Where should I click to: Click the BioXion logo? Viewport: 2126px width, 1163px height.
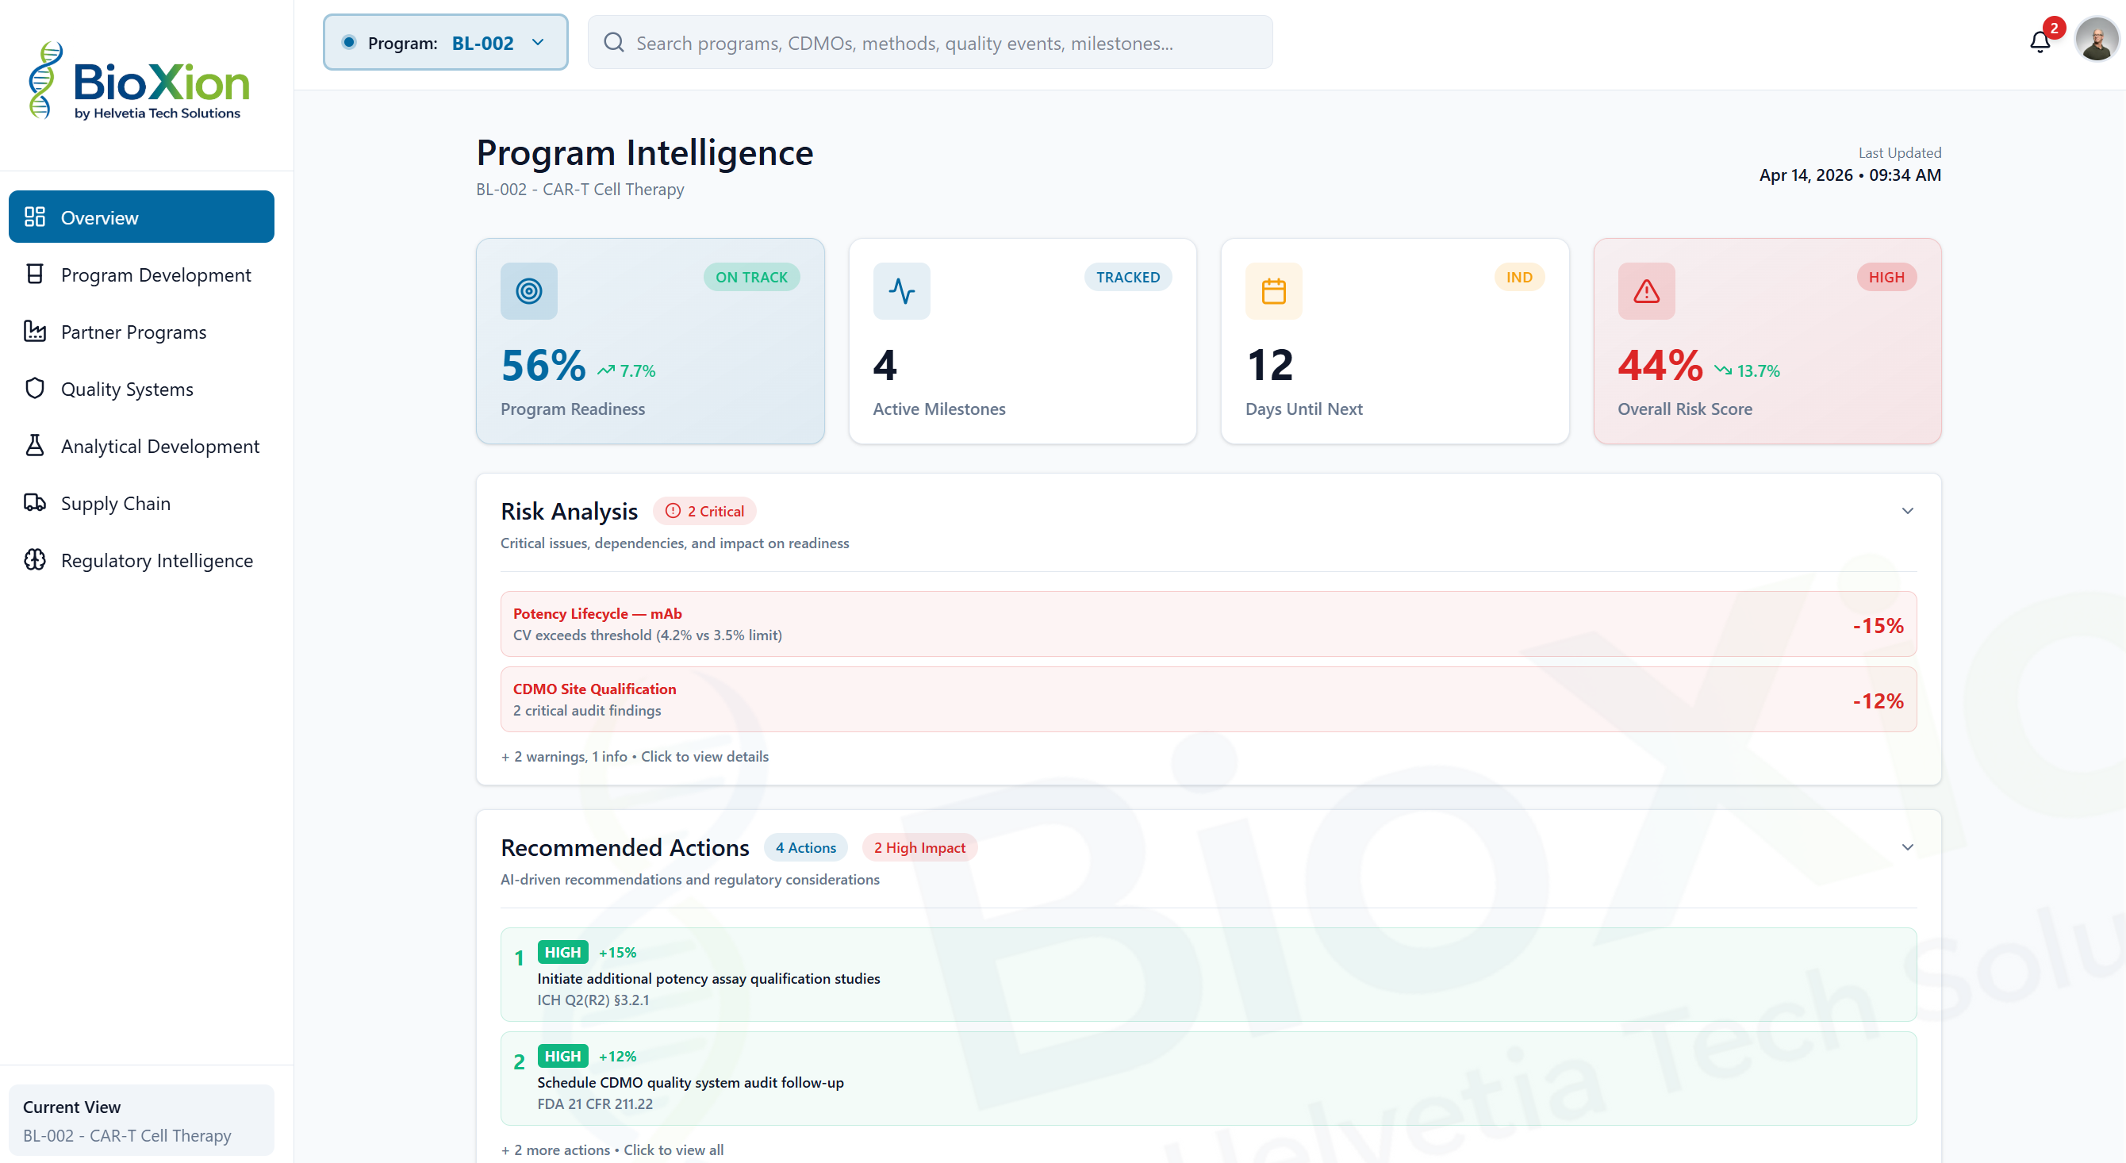(x=138, y=82)
